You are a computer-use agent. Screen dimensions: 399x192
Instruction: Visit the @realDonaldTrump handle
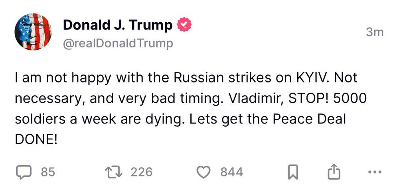pyautogui.click(x=118, y=43)
